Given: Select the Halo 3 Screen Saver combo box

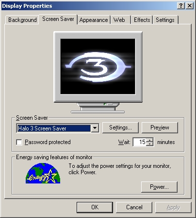Looking at the screenshot, I should pyautogui.click(x=58, y=128).
